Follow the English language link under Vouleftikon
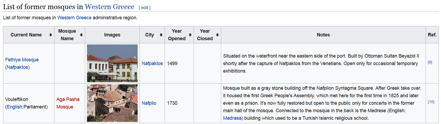Screen dimensions: 441x124 tap(15, 107)
